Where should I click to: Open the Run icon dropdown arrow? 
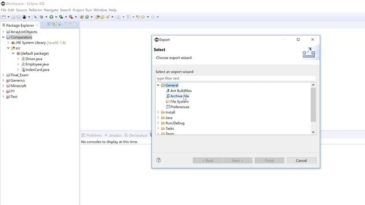click(56, 17)
